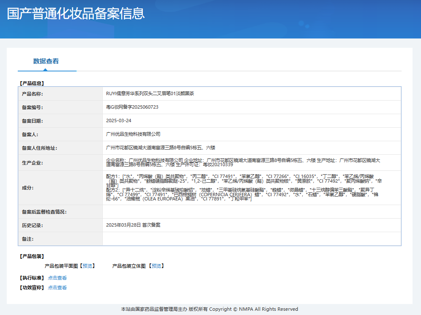Select filing number 粤G妆网备字2025060723
The height and width of the screenshot is (315, 421).
pos(132,107)
